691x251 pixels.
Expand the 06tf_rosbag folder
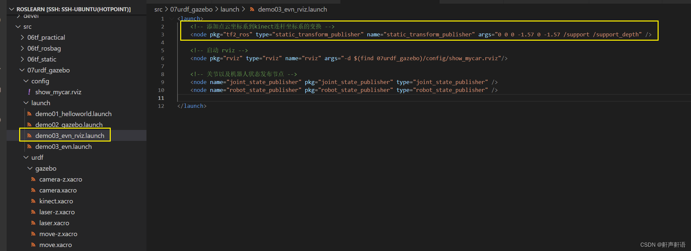tap(22, 48)
